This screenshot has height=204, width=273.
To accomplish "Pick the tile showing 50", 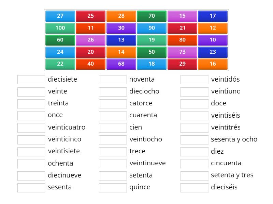I will point(152,52).
